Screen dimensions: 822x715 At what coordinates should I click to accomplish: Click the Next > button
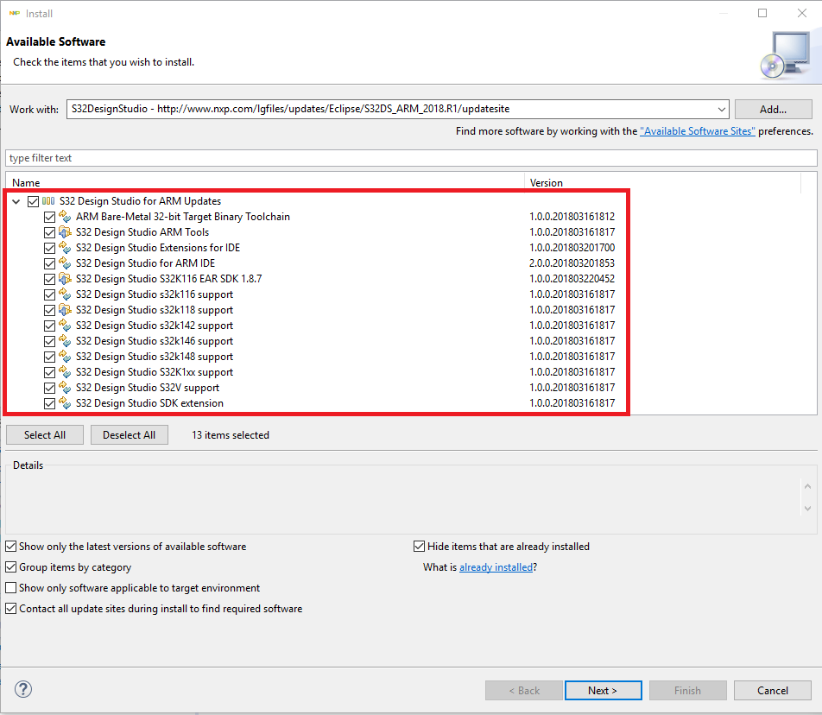[x=603, y=690]
